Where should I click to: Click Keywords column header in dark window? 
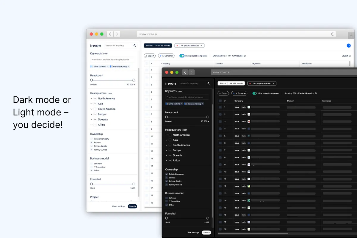pyautogui.click(x=327, y=101)
